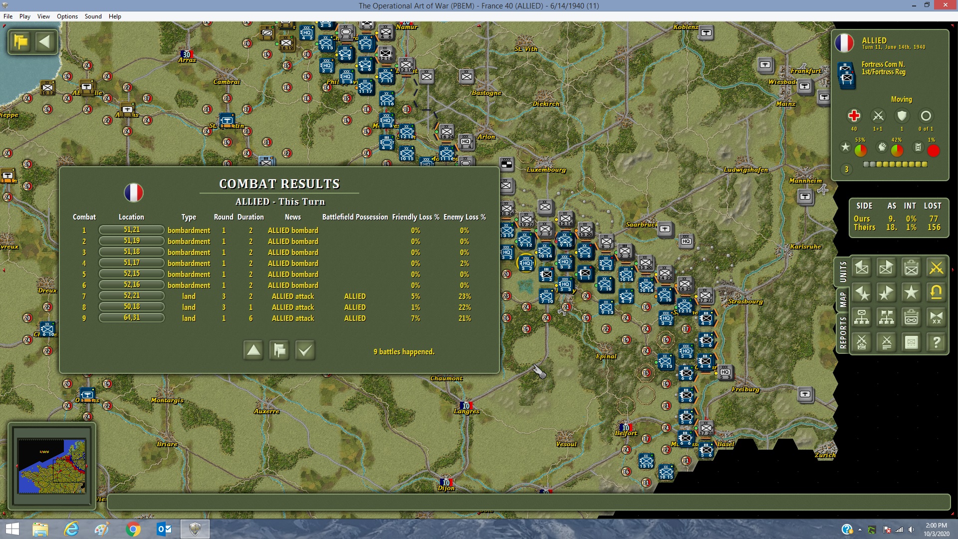The height and width of the screenshot is (539, 958).
Task: Click the minimap thumbnail of France
Action: (52, 466)
